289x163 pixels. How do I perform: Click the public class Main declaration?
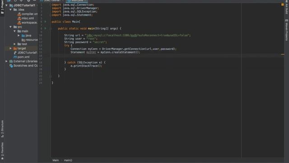[66, 22]
